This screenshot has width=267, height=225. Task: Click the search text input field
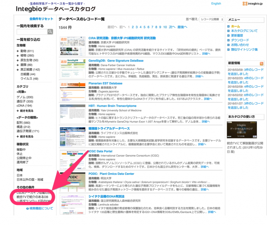coord(32,32)
